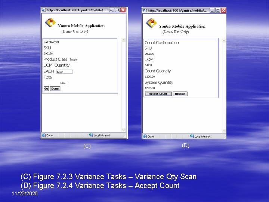Minimize window C
The width and height of the screenshot is (269, 202).
(111, 10)
